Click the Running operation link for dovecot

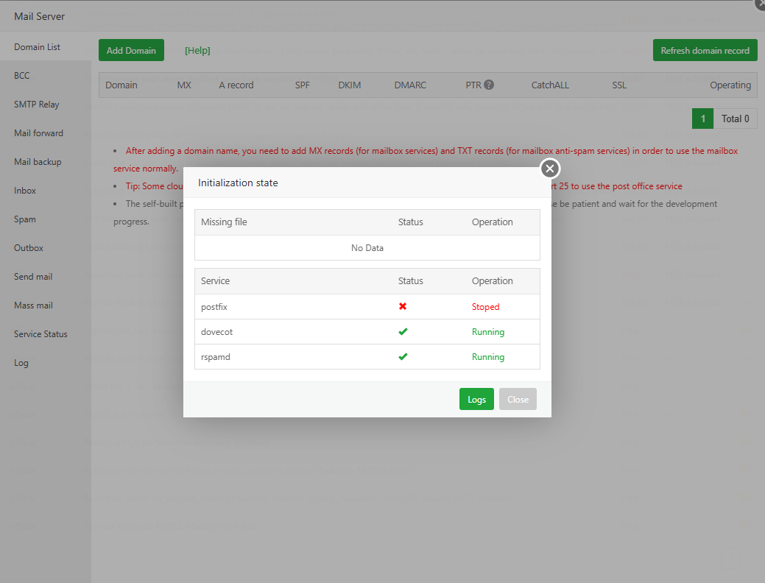pos(488,332)
